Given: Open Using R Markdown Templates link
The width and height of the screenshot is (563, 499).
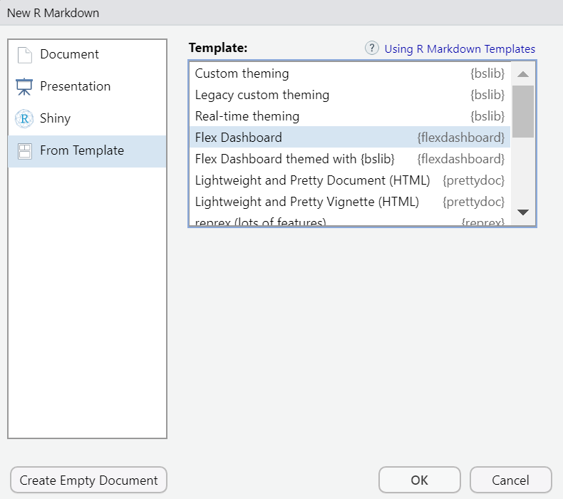Looking at the screenshot, I should [x=460, y=49].
